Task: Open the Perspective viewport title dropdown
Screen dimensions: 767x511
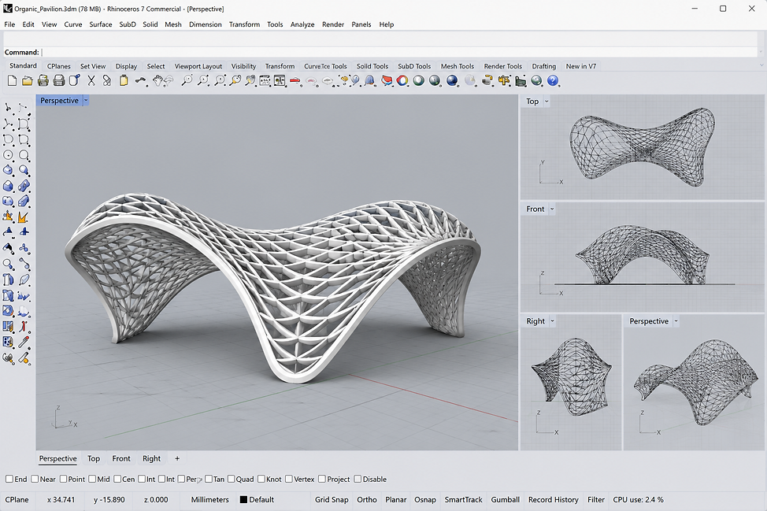Action: (86, 100)
